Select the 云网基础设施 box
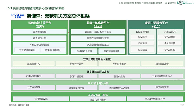 coord(41,99)
